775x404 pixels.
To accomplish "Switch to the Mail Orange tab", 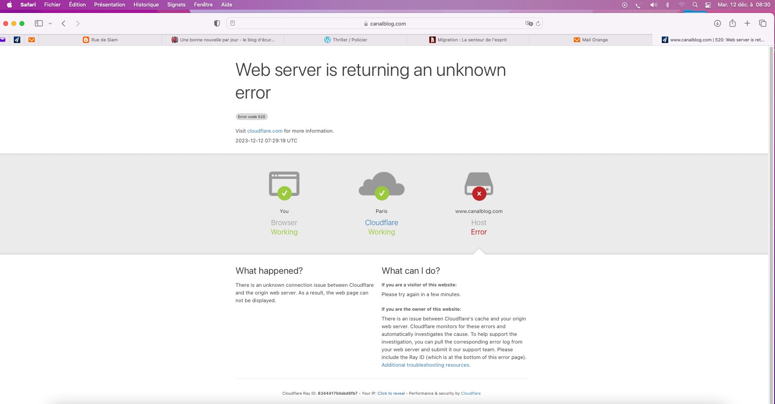I will click(x=591, y=40).
